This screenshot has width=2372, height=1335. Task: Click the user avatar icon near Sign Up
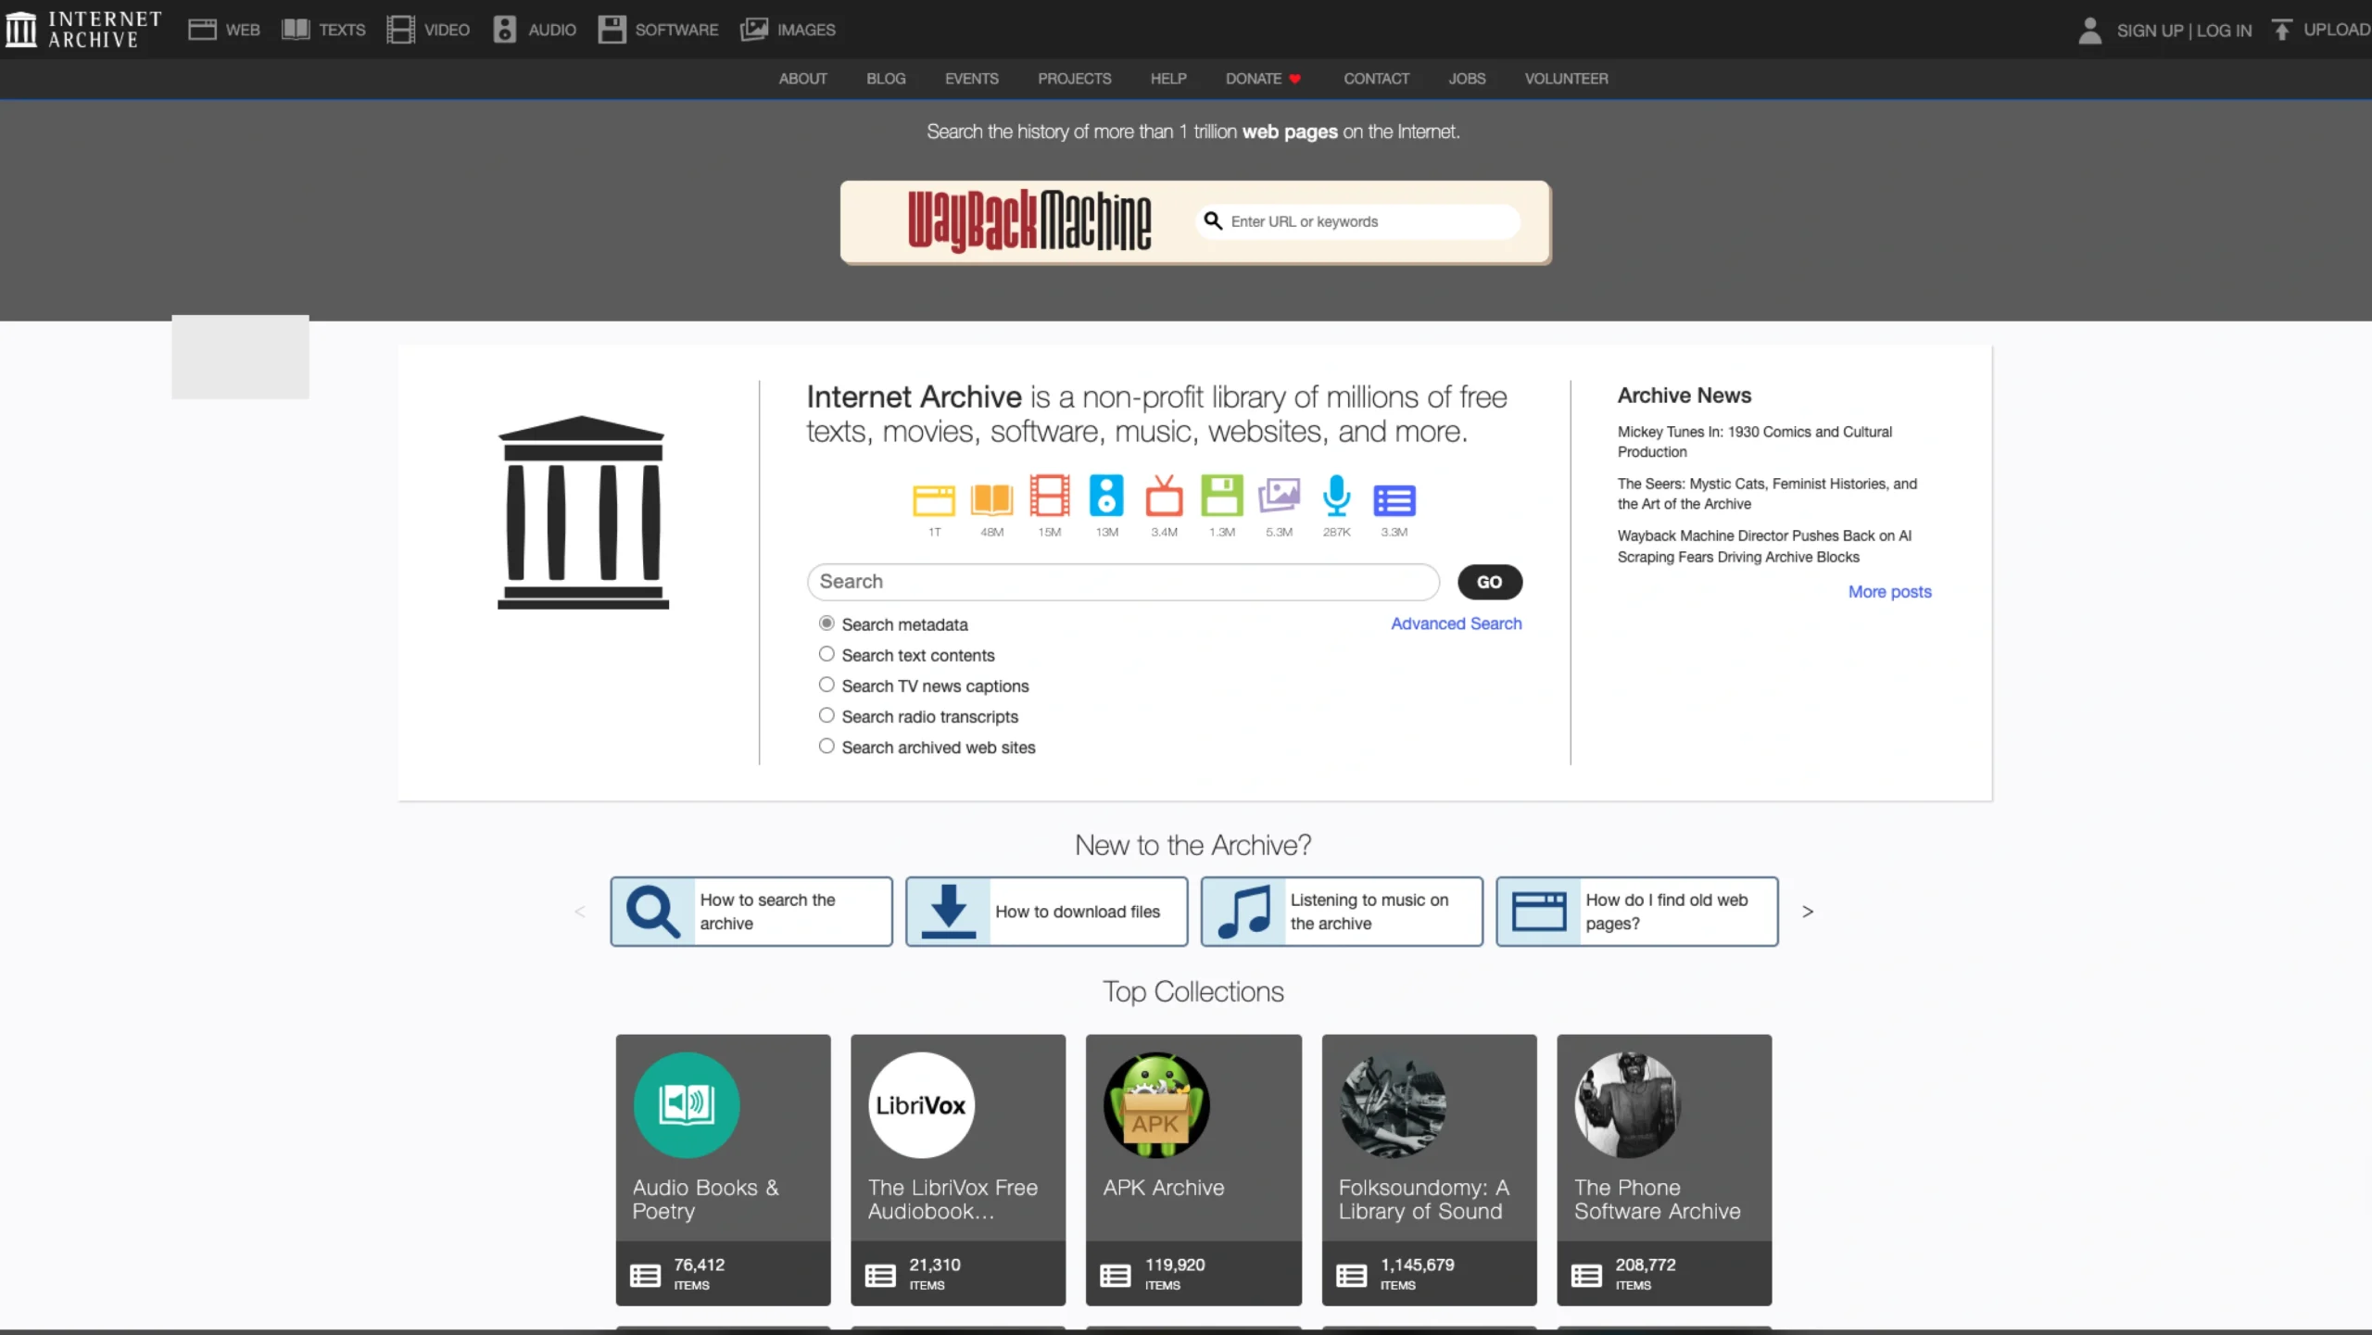coord(2089,31)
